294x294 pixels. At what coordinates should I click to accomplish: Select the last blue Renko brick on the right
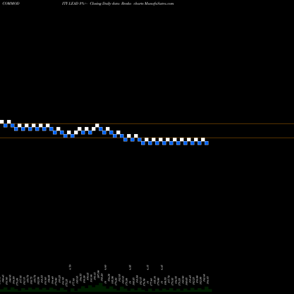(x=206, y=143)
